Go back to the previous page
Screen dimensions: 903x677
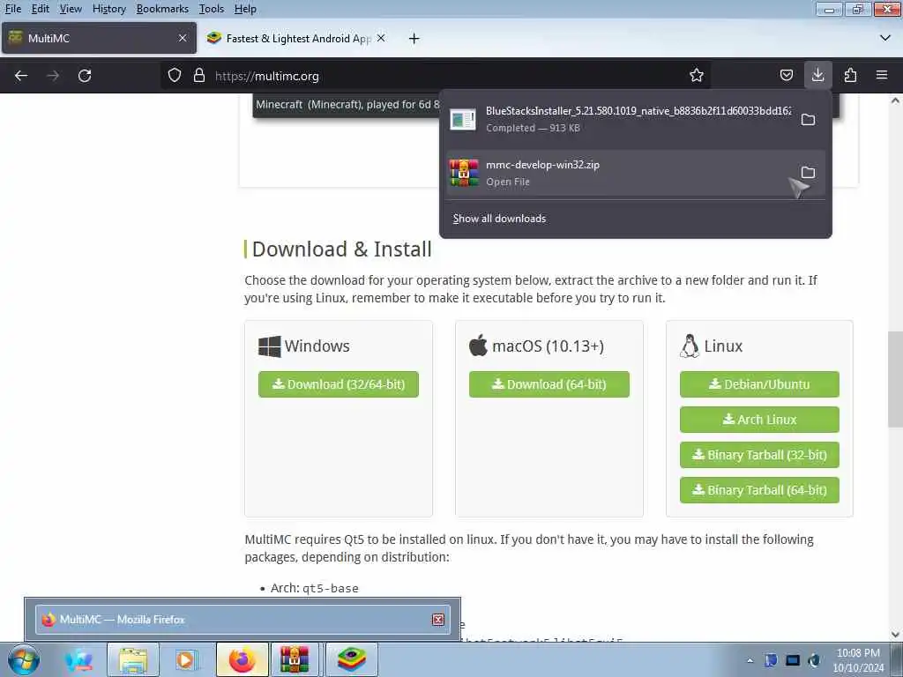(x=21, y=76)
